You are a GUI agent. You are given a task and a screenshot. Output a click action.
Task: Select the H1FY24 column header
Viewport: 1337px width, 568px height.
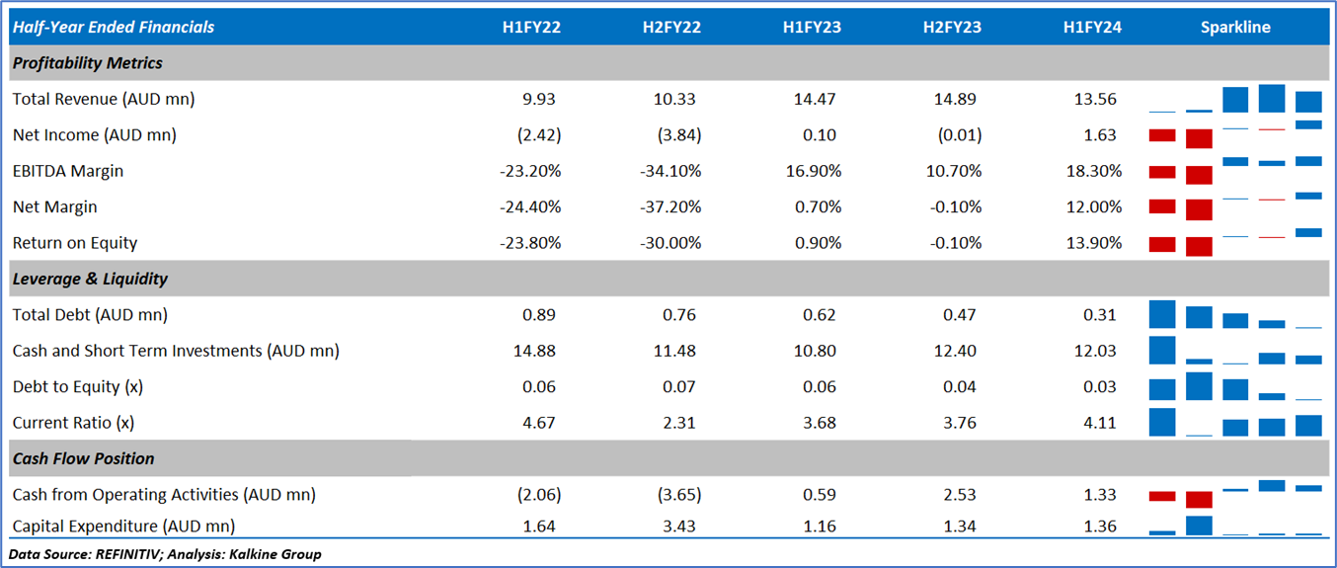coord(1092,28)
